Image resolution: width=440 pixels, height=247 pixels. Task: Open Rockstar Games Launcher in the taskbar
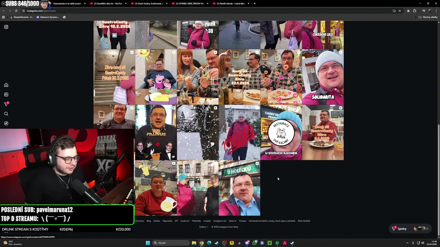(x=232, y=243)
